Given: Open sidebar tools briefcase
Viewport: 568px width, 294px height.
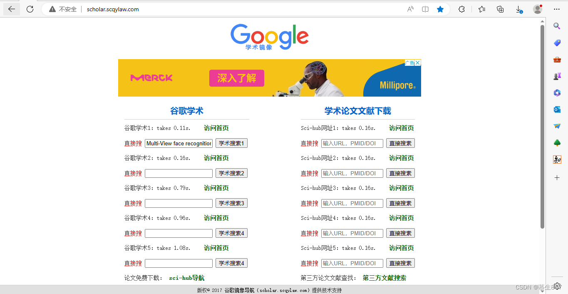Looking at the screenshot, I should click(x=557, y=60).
